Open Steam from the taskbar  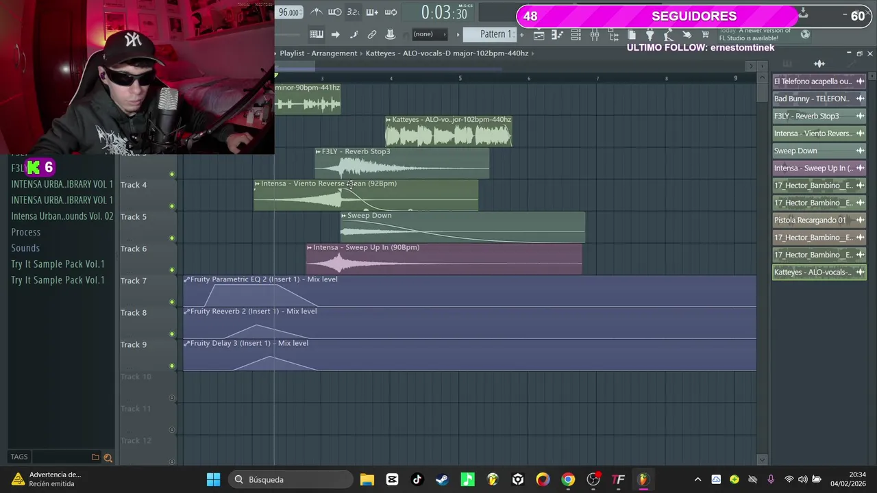tap(442, 479)
